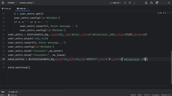This screenshot has height=96, width=172.
Task: Minimize the PyCharm window
Action: (163, 3)
